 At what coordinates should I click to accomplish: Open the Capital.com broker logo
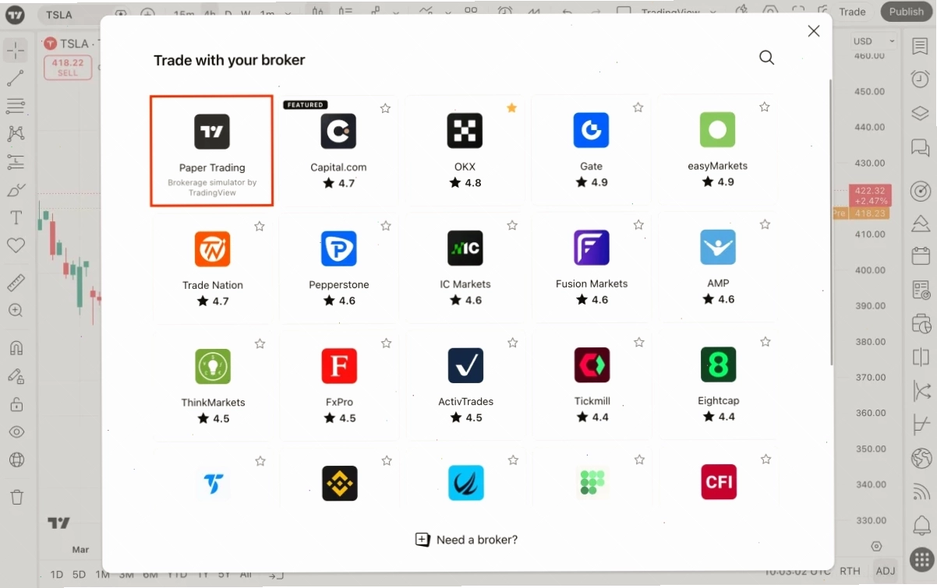[338, 132]
